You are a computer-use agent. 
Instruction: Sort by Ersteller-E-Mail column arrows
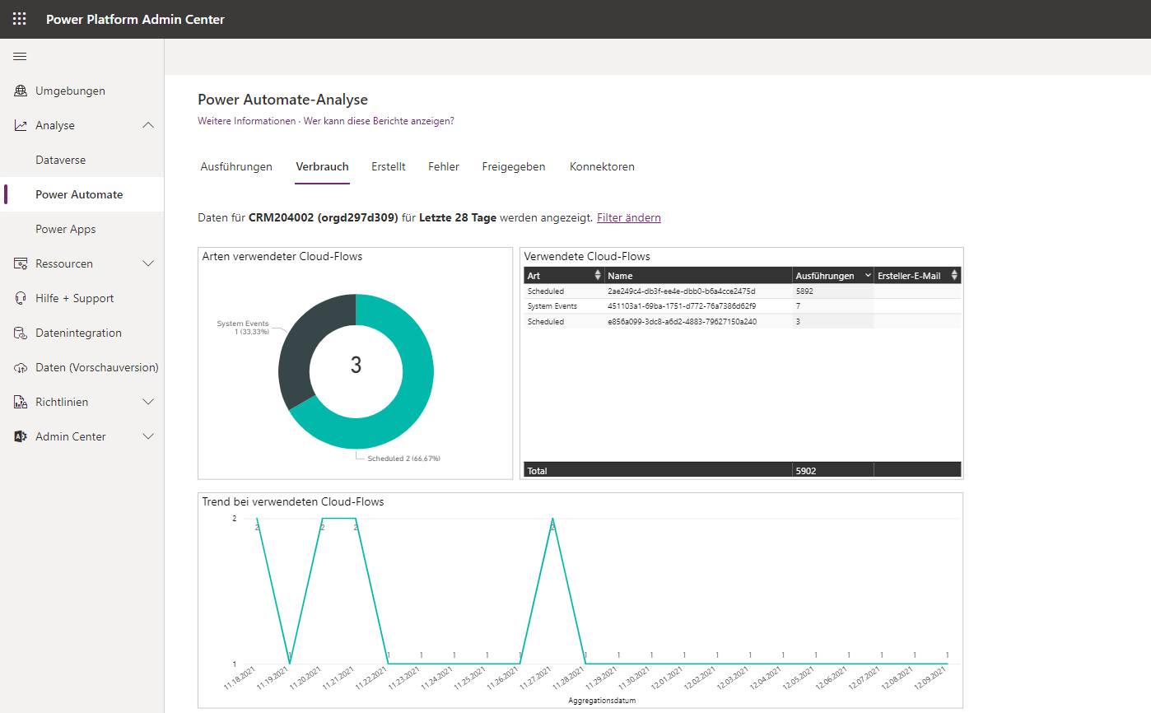954,276
